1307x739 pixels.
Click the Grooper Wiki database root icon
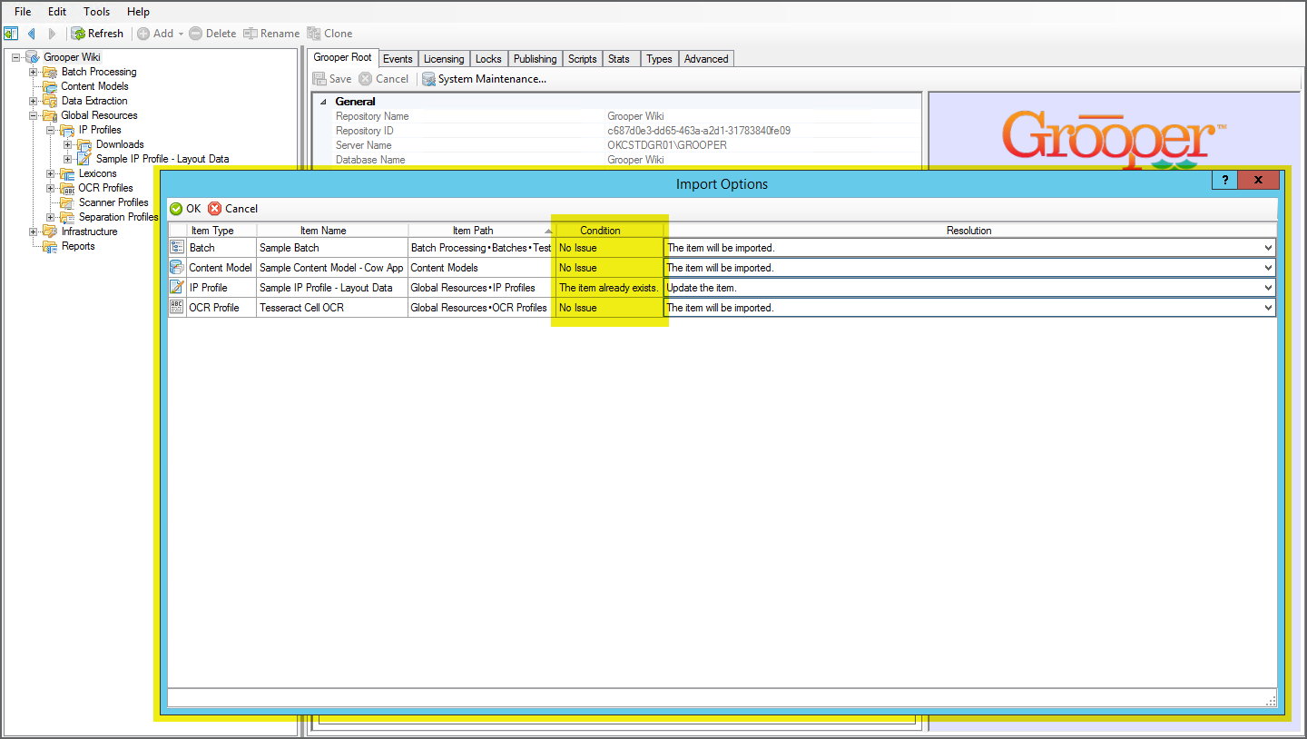(33, 57)
